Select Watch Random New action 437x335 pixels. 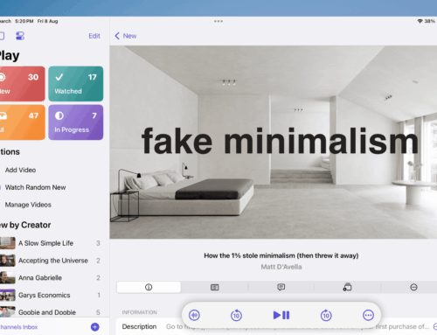35,187
